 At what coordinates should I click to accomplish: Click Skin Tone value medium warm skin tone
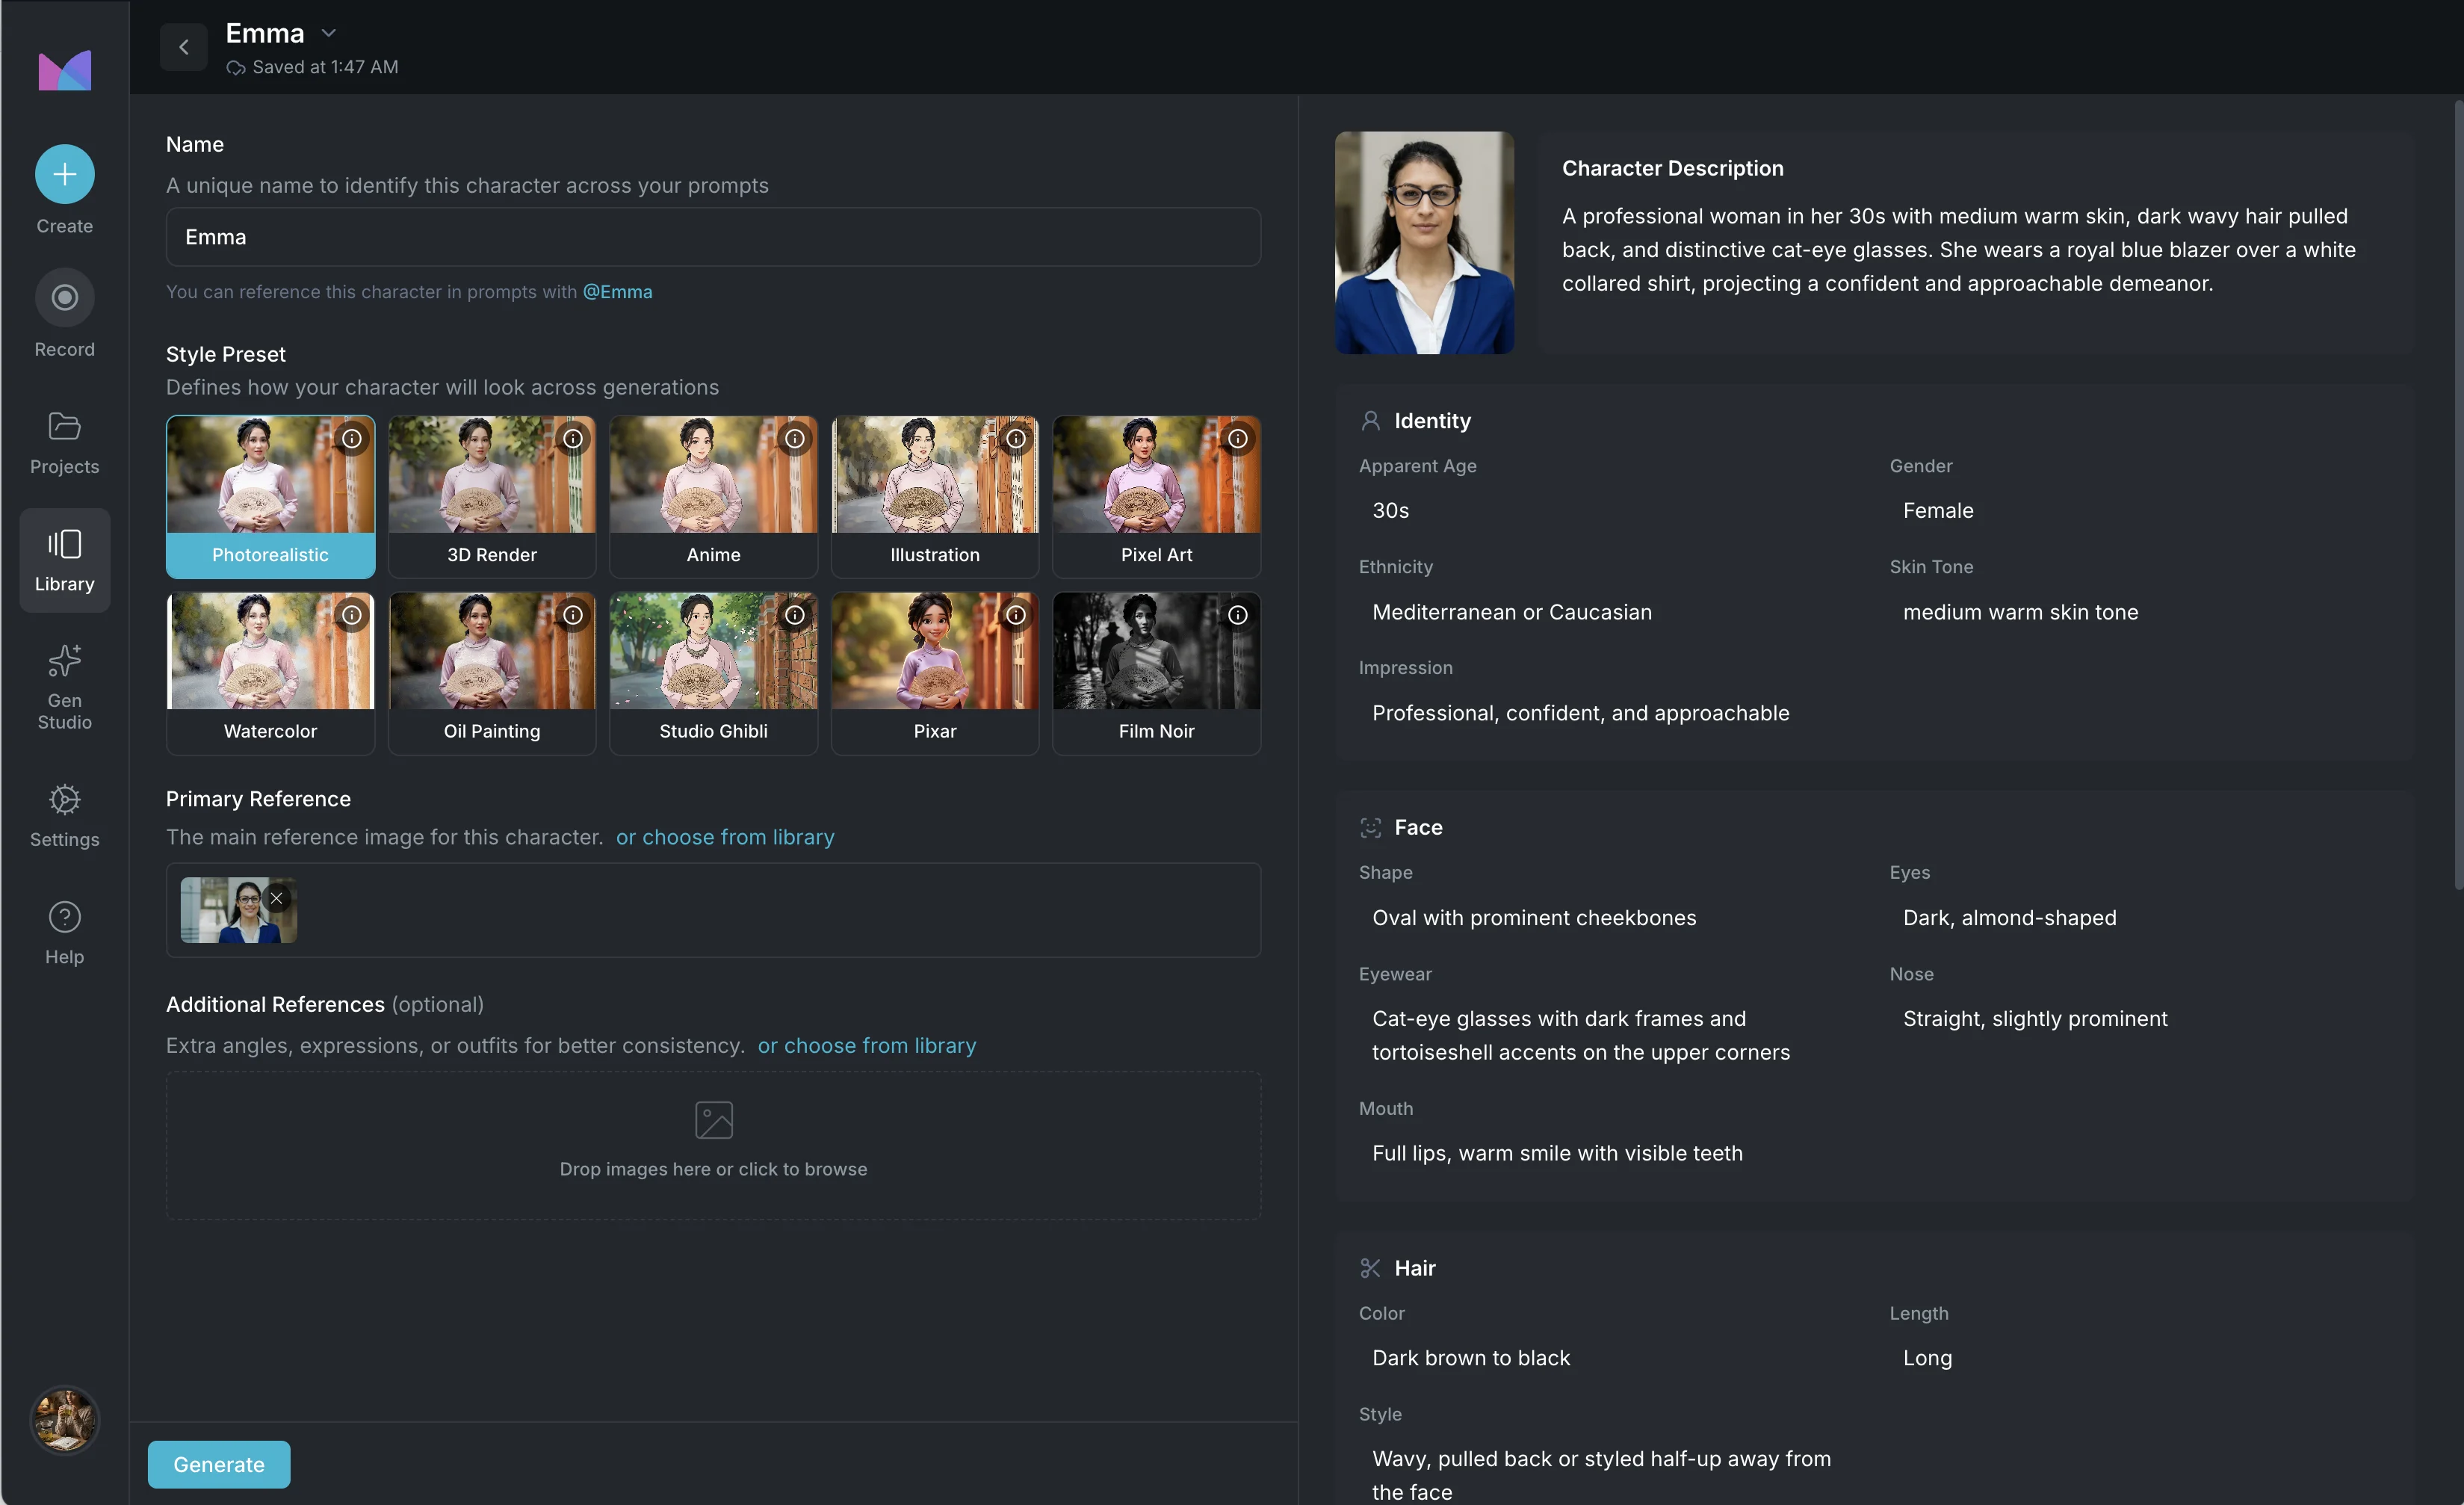[x=2020, y=612]
